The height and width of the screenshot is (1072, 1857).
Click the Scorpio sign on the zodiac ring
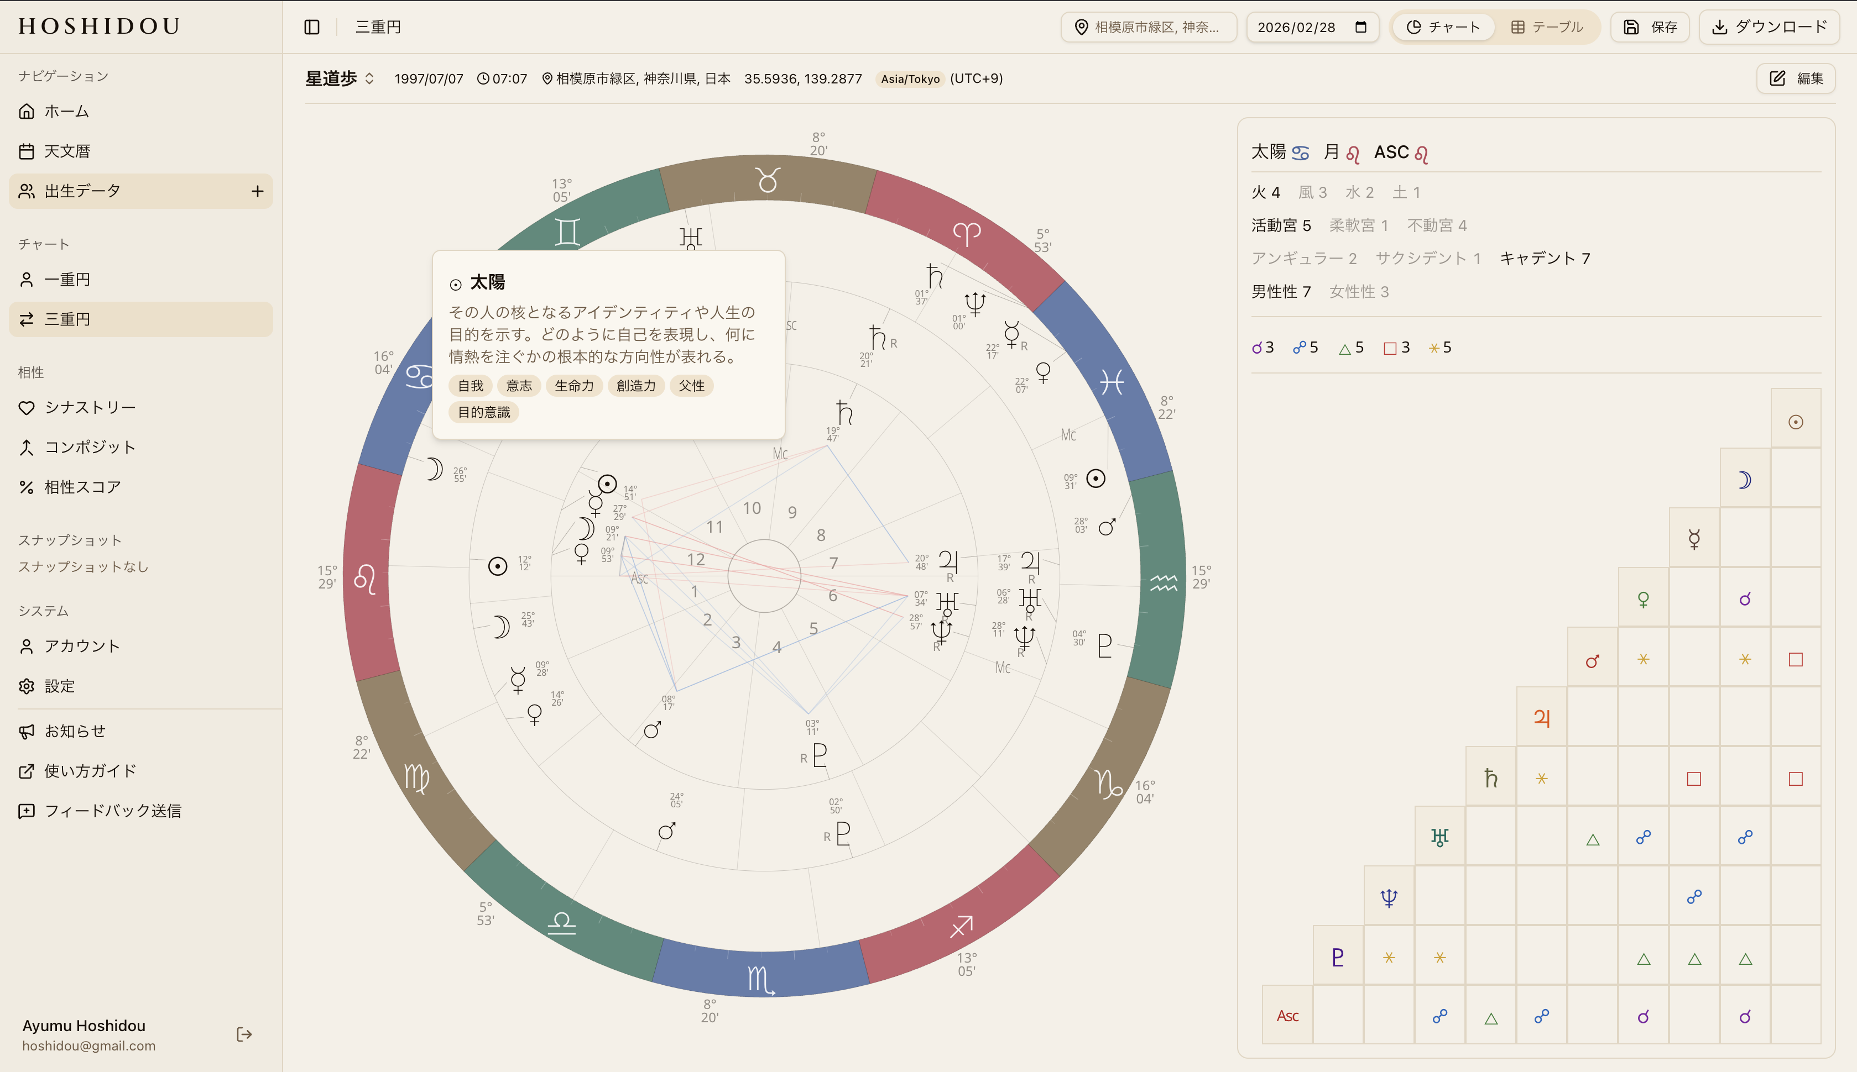coord(760,980)
